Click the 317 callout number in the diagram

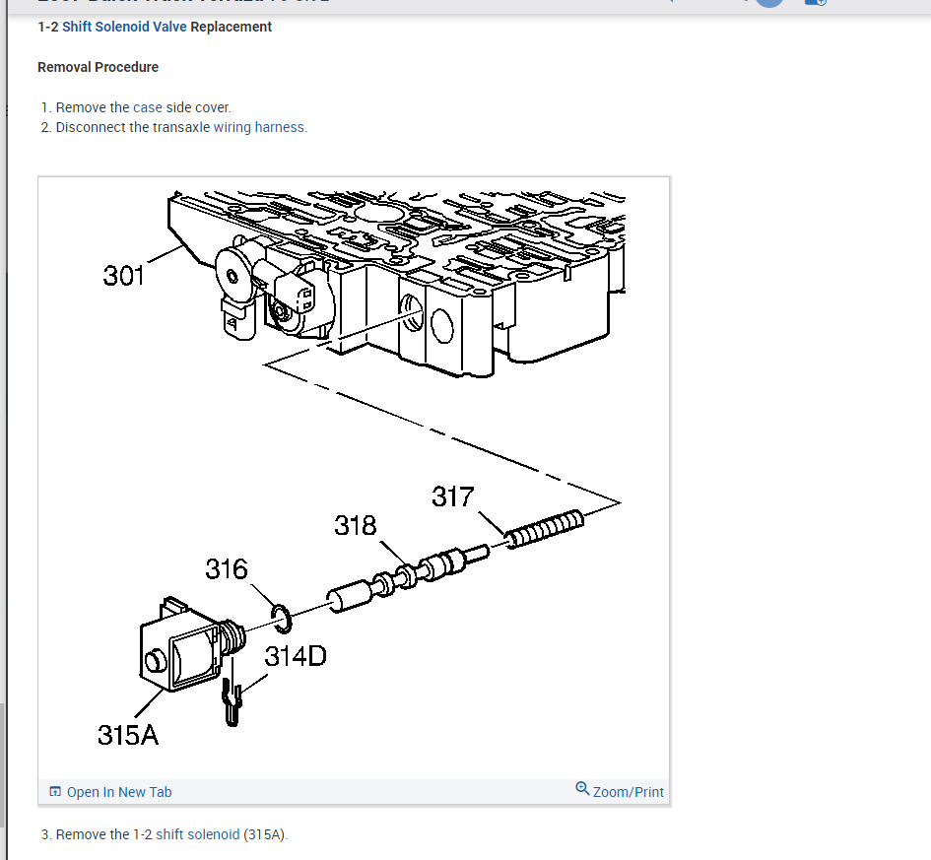(453, 496)
